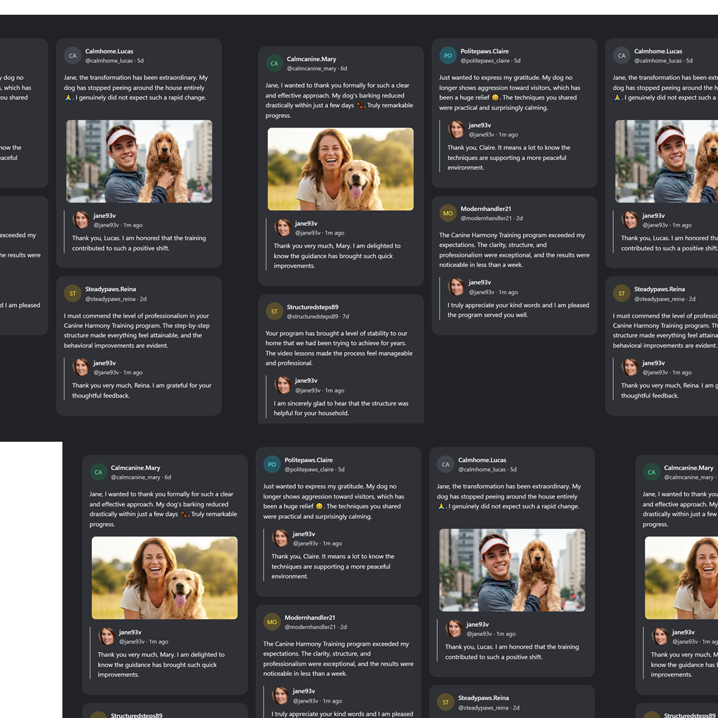Open Lucas's photo on the fully visible upper-row card
This screenshot has height=718, width=718.
[x=139, y=161]
